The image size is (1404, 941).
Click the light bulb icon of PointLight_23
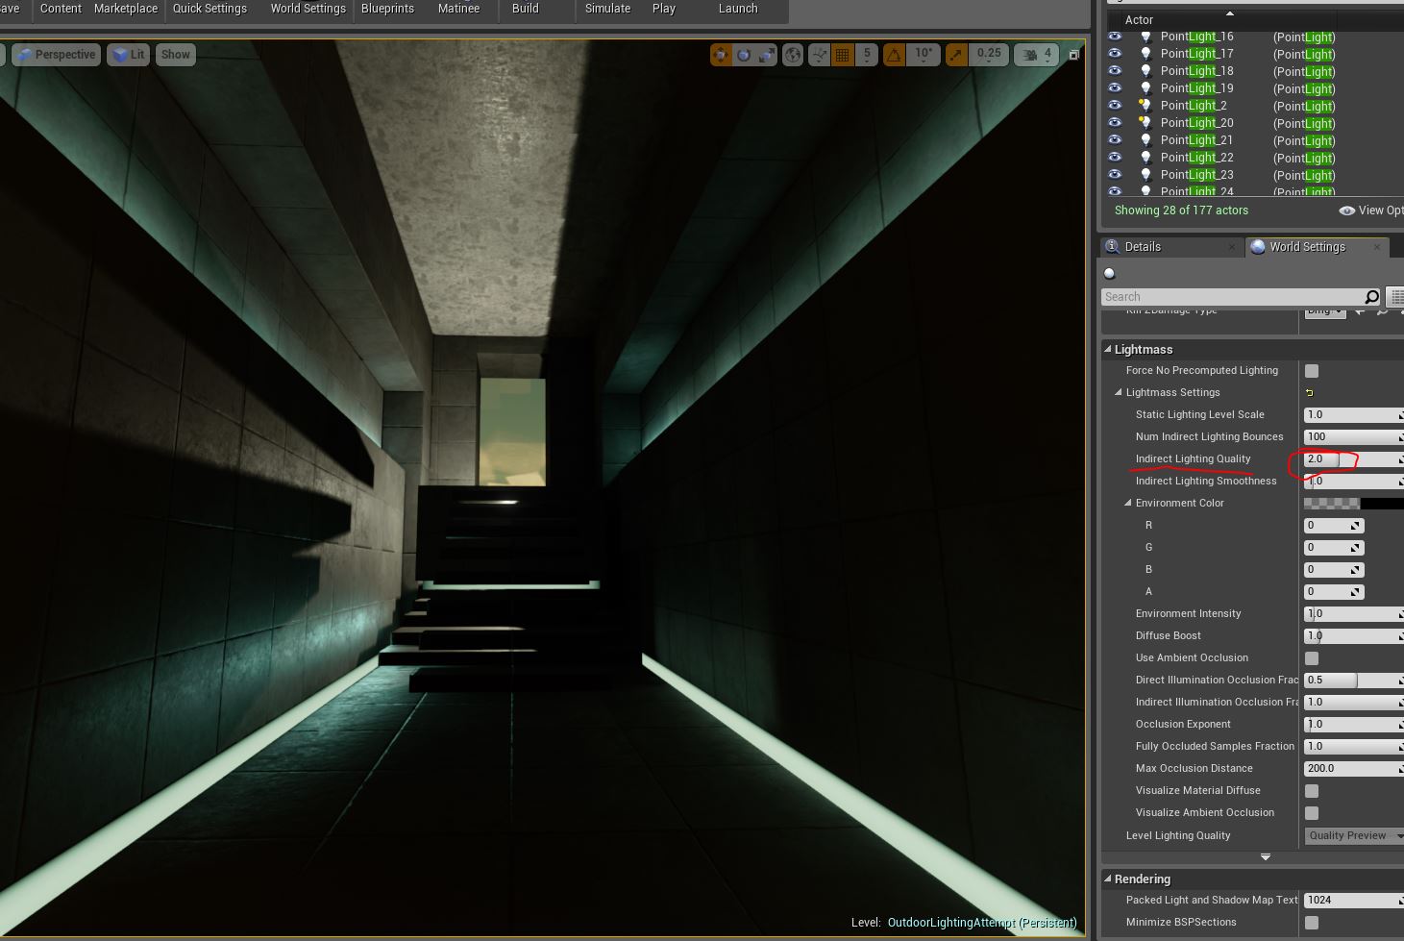coord(1145,175)
